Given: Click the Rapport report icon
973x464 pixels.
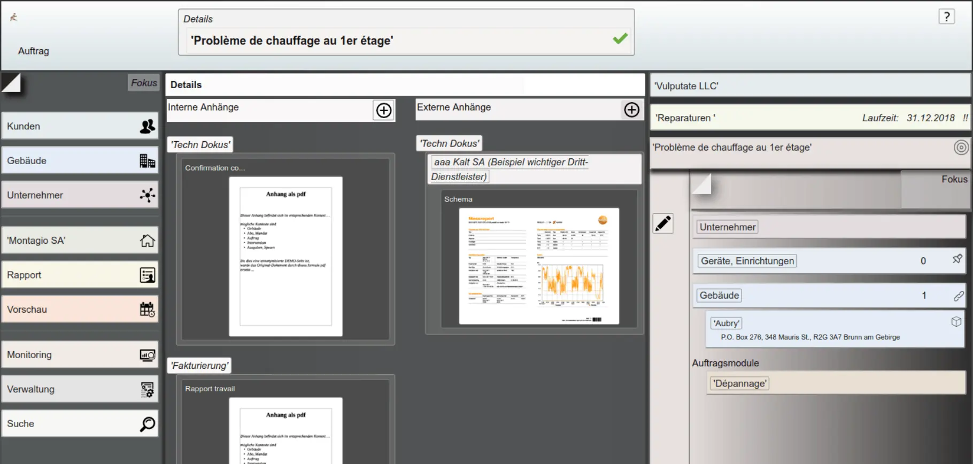Looking at the screenshot, I should click(147, 275).
